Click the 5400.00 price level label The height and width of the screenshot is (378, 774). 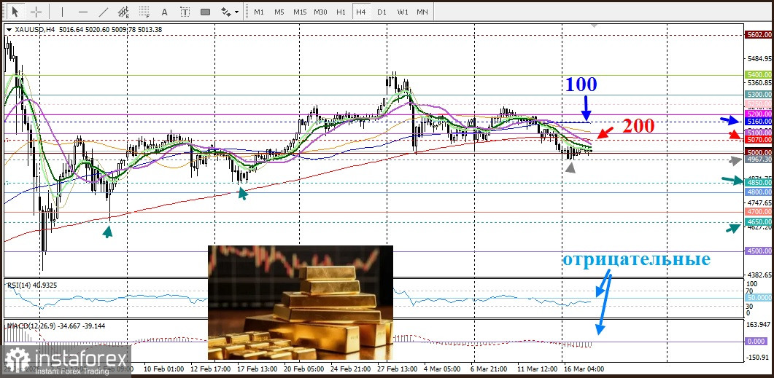tap(758, 75)
